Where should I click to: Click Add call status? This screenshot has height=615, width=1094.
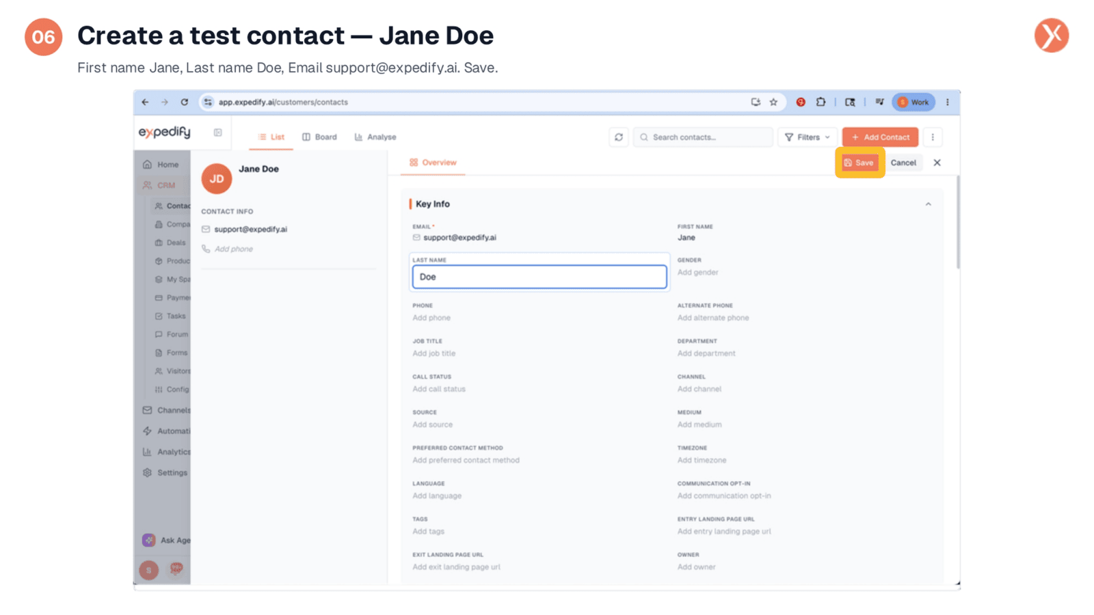(x=439, y=389)
